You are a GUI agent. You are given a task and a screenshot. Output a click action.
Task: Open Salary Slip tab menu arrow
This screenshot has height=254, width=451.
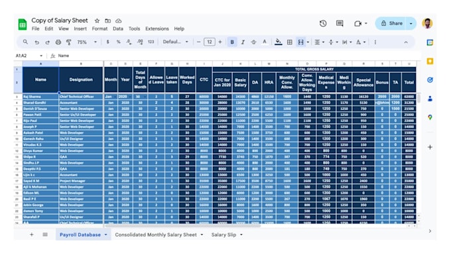click(241, 235)
